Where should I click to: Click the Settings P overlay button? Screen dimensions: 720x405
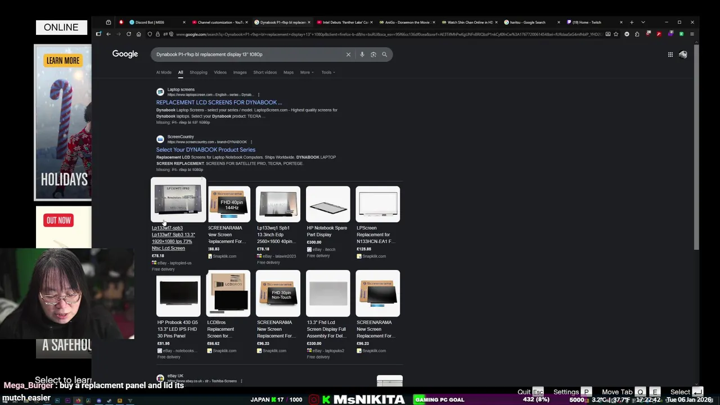[571, 392]
